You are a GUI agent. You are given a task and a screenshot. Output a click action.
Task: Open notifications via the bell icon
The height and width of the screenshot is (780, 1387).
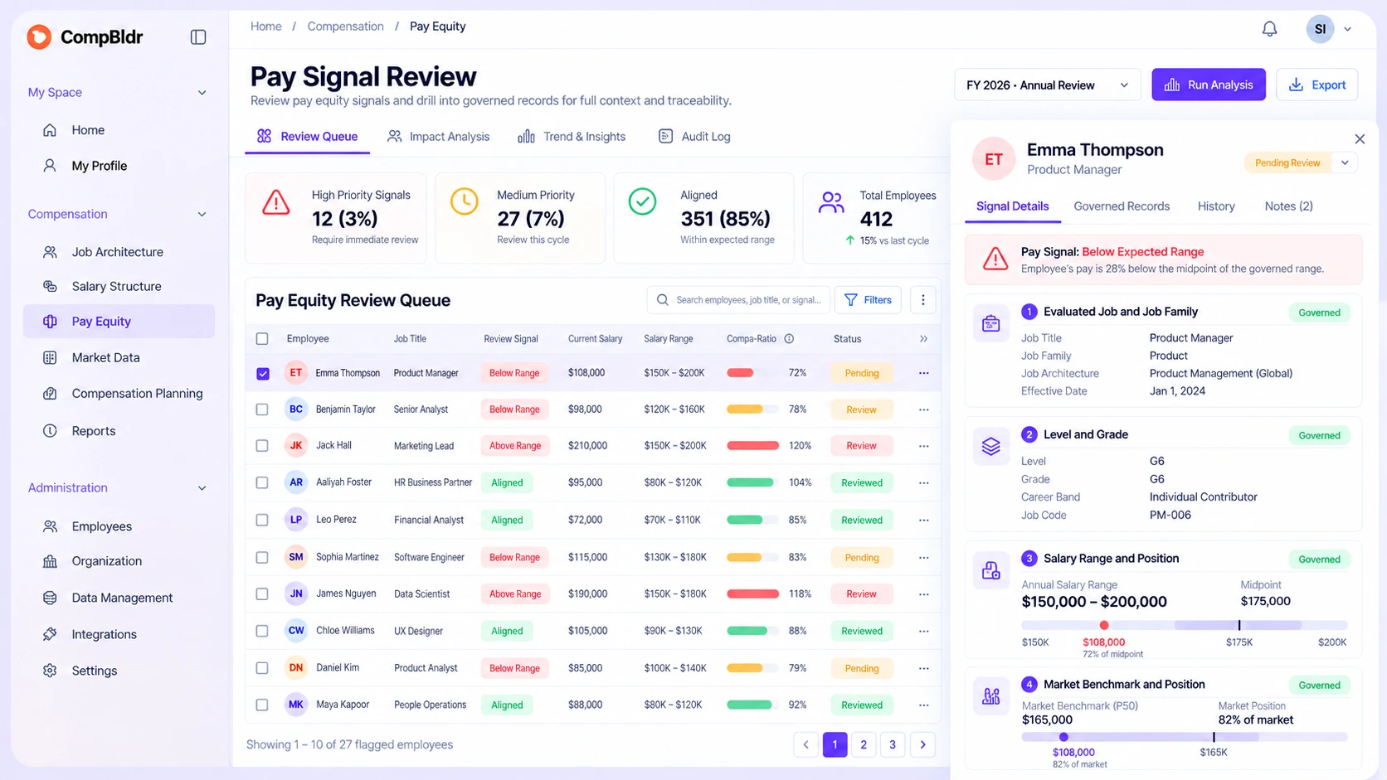(1269, 29)
